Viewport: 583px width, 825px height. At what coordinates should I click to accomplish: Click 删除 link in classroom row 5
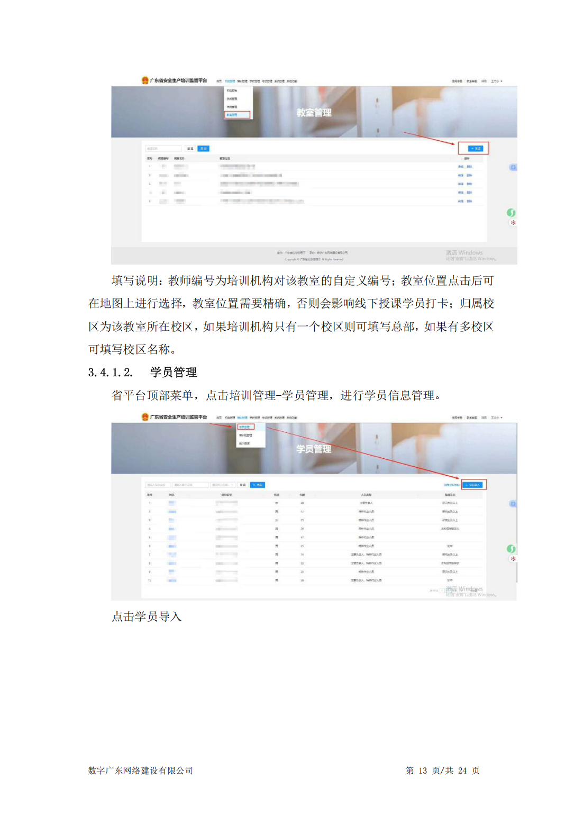469,201
